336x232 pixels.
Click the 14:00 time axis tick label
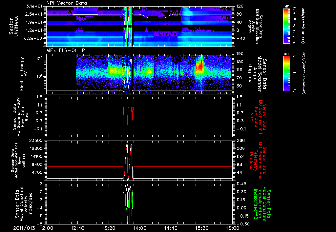click(140, 228)
